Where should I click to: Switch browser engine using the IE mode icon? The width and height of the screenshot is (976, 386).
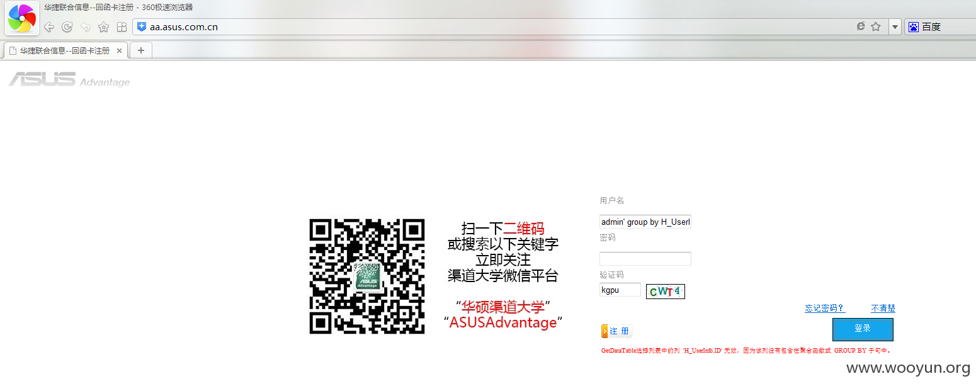(861, 26)
